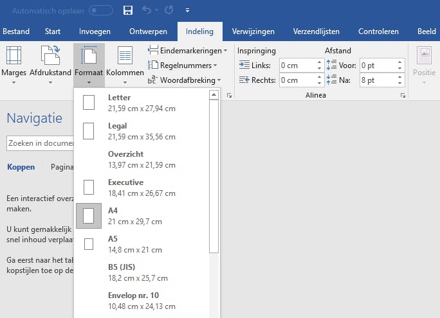Open the Verwijzingen ribbon tab
This screenshot has width=440, height=318.
(253, 31)
